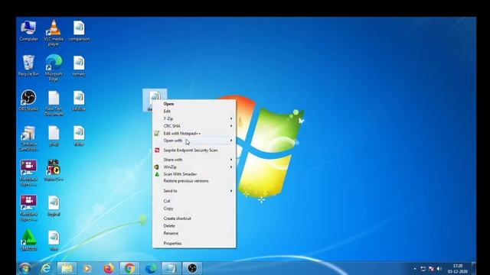The width and height of the screenshot is (490, 275).
Task: Open File Explorer from the taskbar
Action: pos(67,268)
